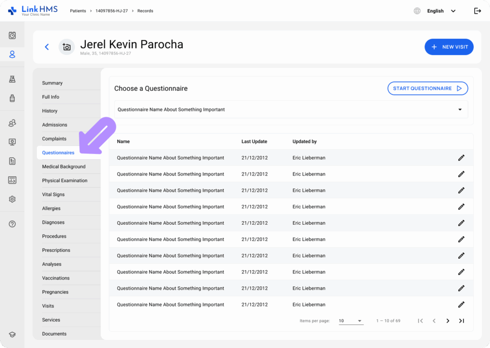Click the logout icon in top bar

coord(477,11)
